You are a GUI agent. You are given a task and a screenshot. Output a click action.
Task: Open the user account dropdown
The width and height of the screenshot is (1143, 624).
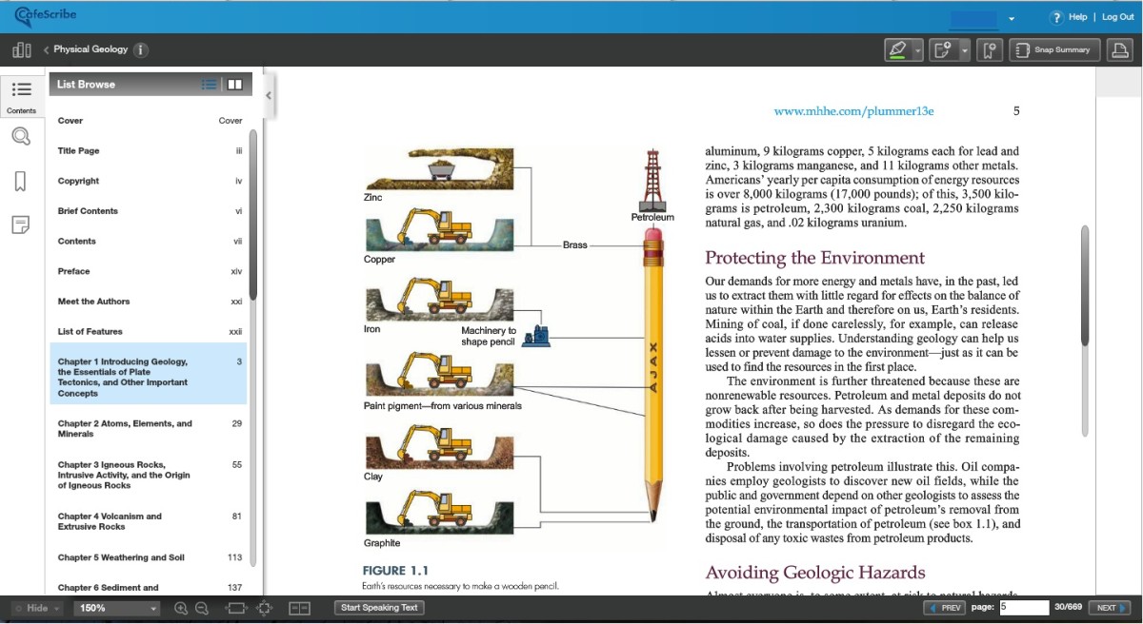[x=1011, y=18]
